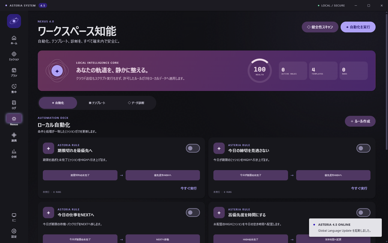Click the 0 ACTIVE RULES stat tile

pos(293,71)
